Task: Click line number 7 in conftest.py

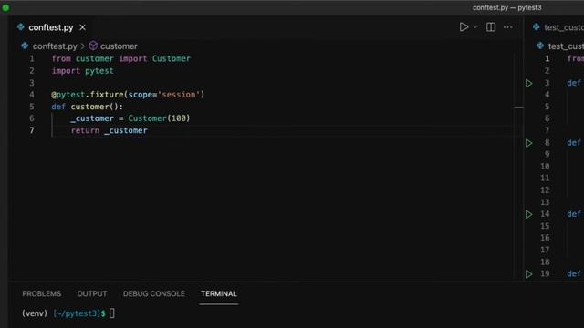Action: [32, 130]
